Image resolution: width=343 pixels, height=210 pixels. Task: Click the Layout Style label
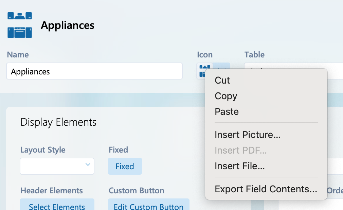click(x=43, y=150)
